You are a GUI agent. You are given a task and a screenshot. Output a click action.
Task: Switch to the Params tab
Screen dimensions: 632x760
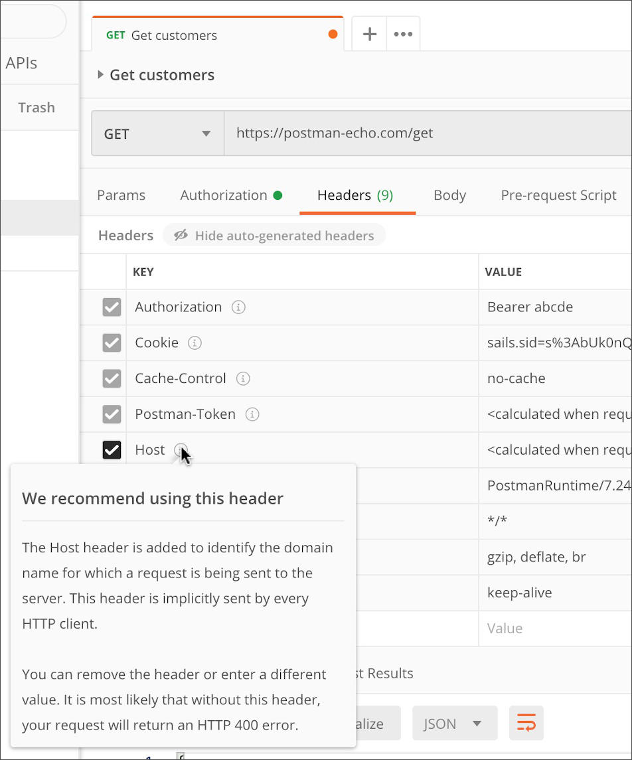pos(121,195)
